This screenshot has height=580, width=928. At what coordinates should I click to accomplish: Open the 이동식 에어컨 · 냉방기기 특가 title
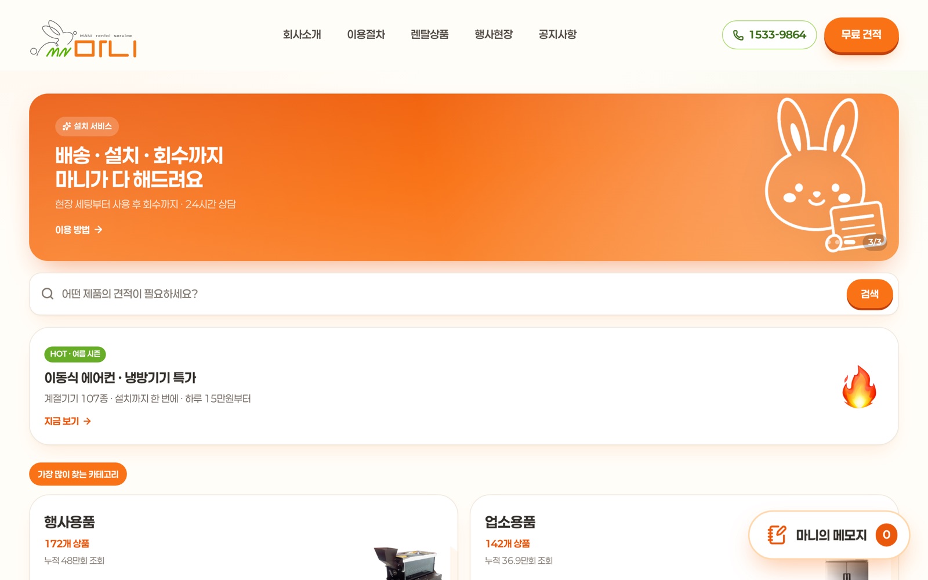120,378
